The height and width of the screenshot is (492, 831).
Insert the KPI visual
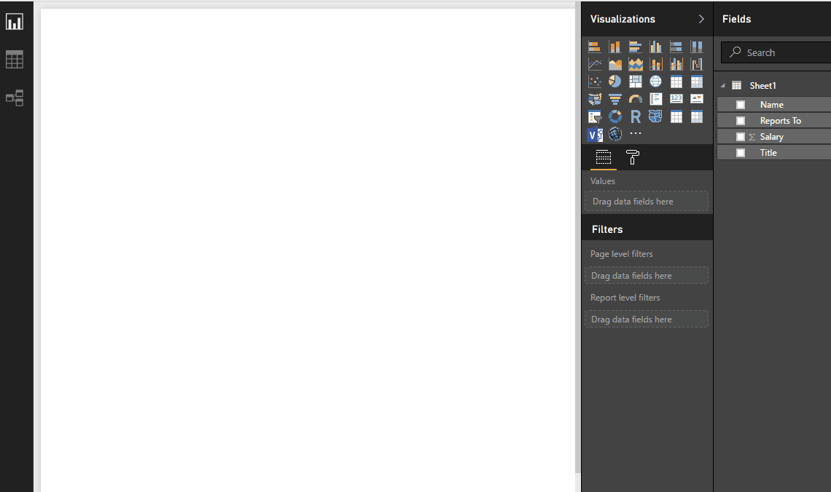(x=696, y=99)
